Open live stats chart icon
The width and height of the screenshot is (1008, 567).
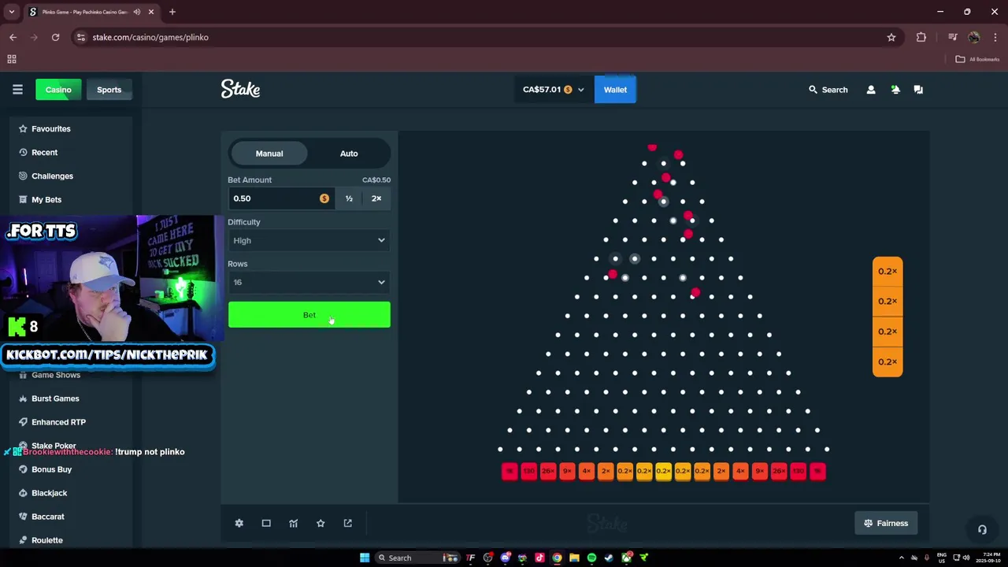[294, 523]
